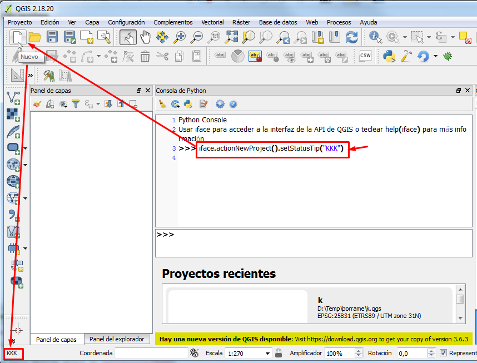Expand hidden toolbar items chevron

tap(31, 75)
